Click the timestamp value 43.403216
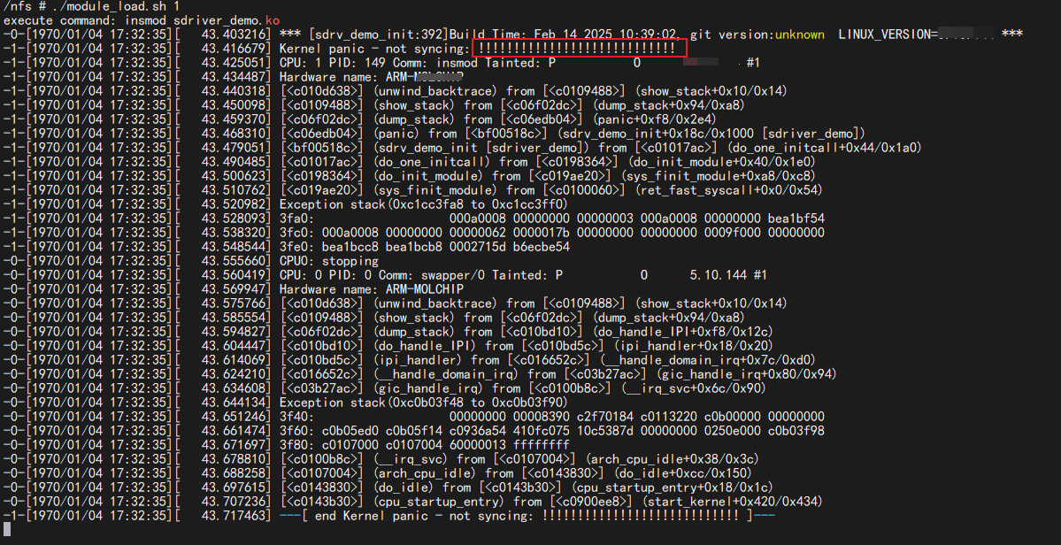Viewport: 1061px width, 545px height. pyautogui.click(x=235, y=35)
